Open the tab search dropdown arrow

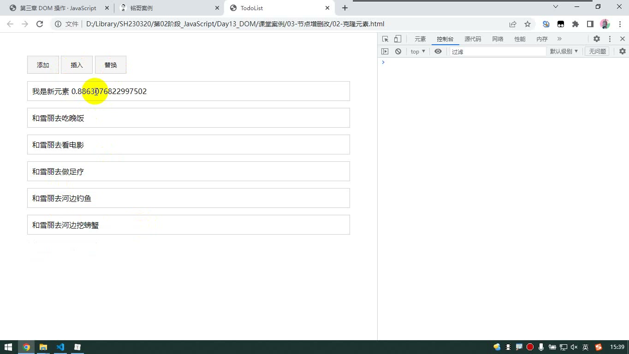[x=556, y=6]
